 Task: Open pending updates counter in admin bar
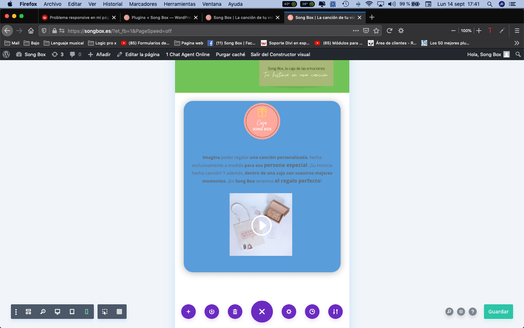57,54
